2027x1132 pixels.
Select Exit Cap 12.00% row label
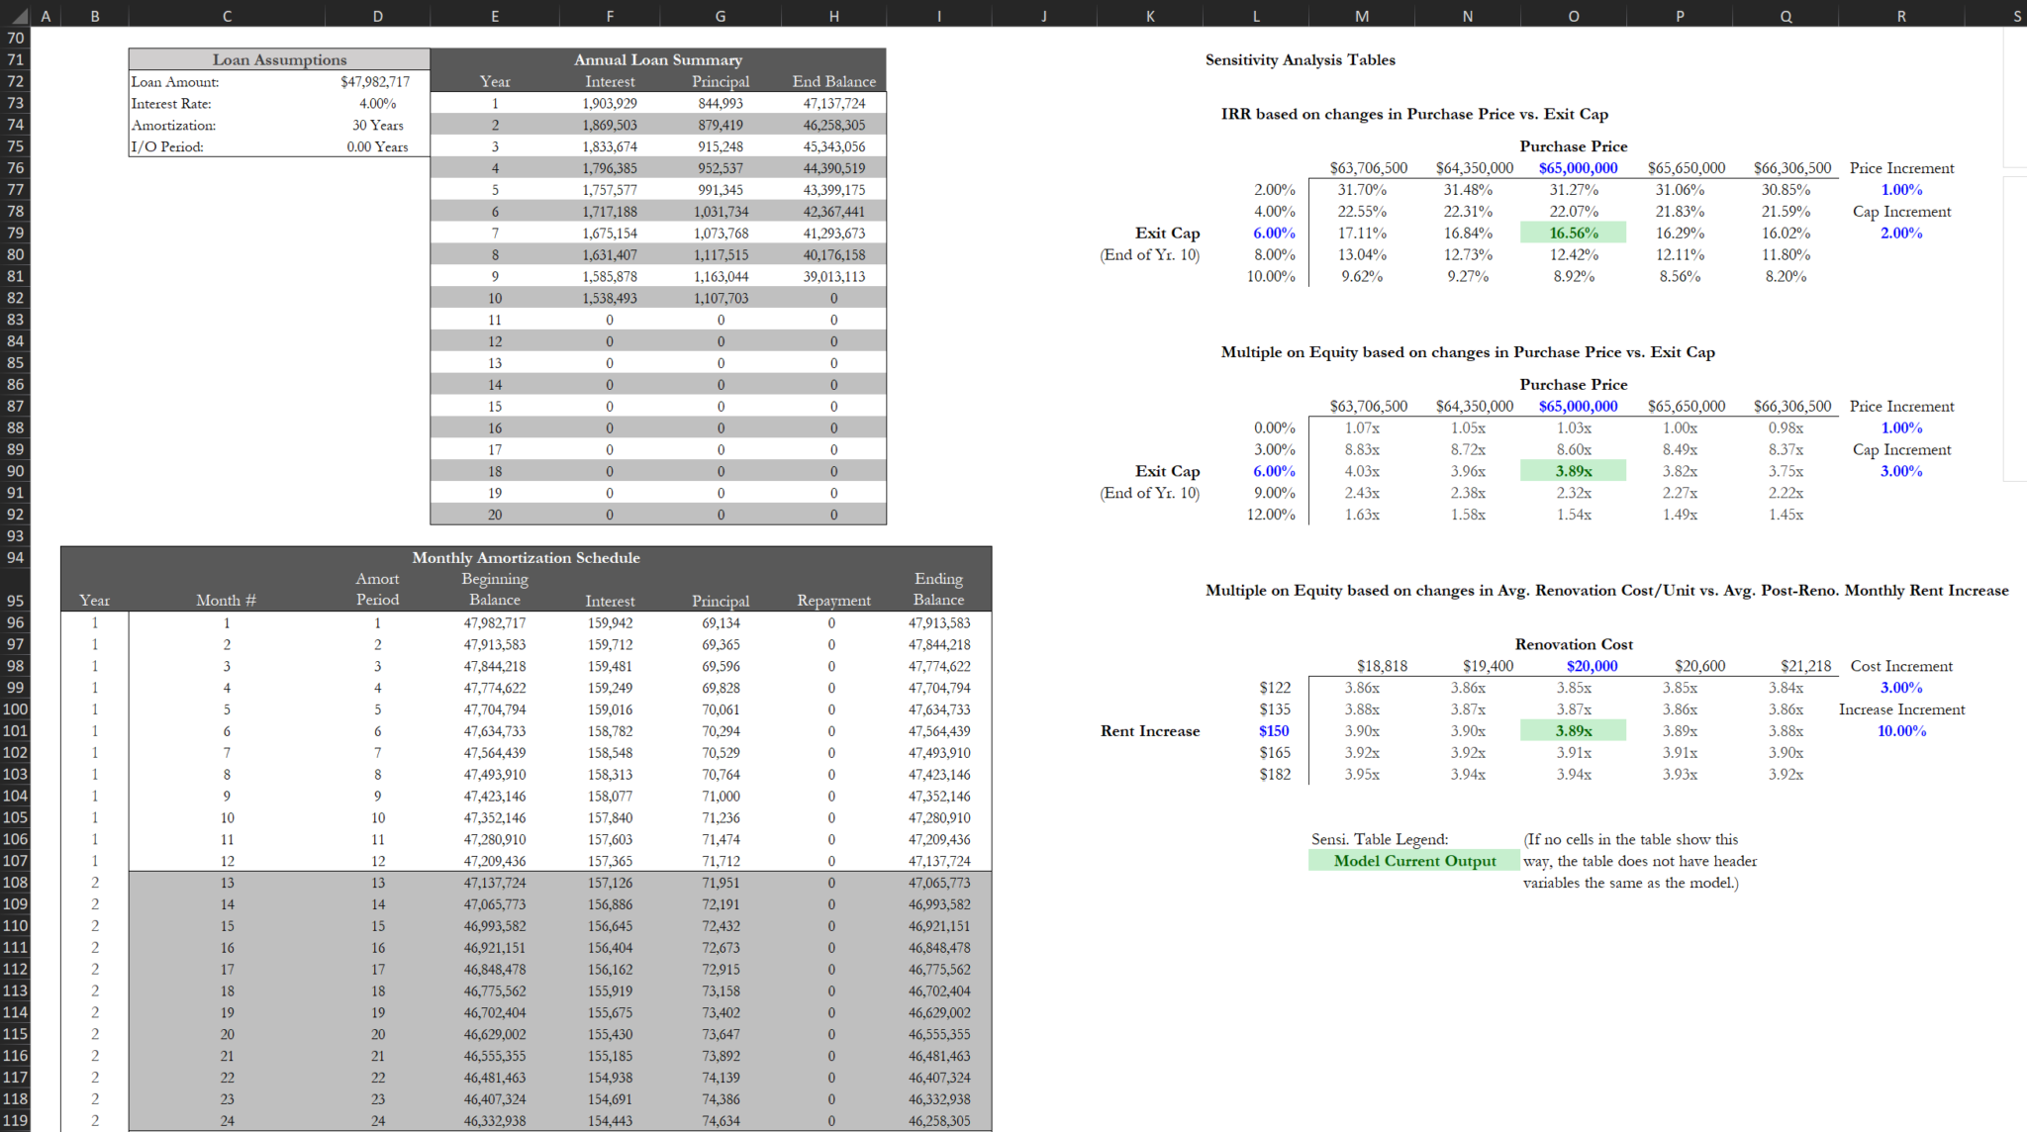[1271, 516]
